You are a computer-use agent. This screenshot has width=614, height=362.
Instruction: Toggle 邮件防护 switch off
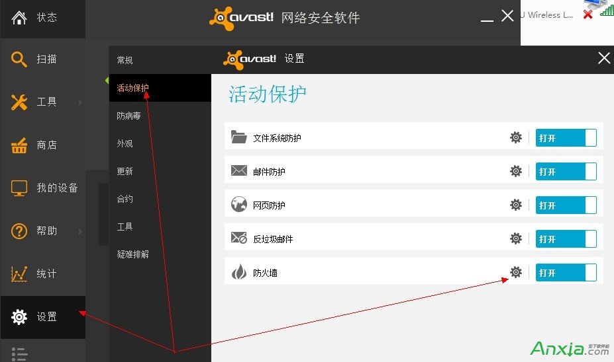(x=566, y=171)
